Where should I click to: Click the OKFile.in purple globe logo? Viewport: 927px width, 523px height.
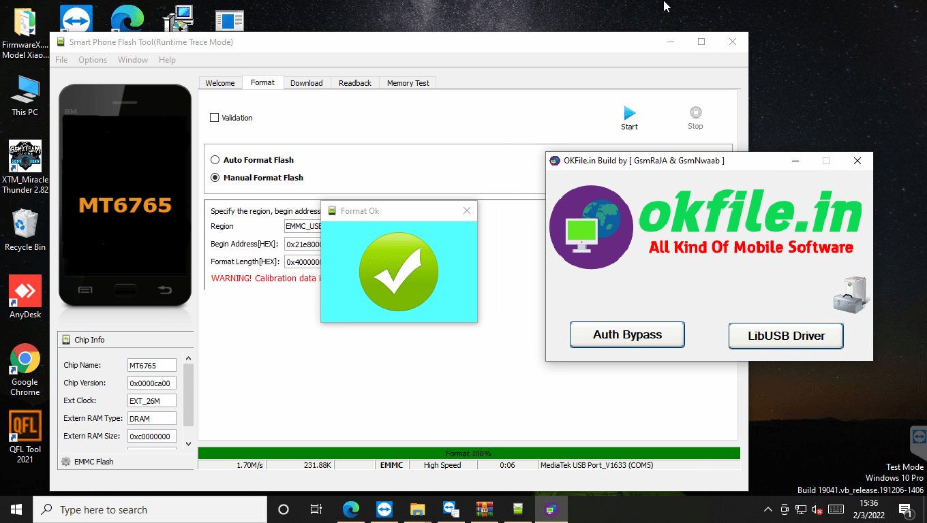(x=591, y=227)
